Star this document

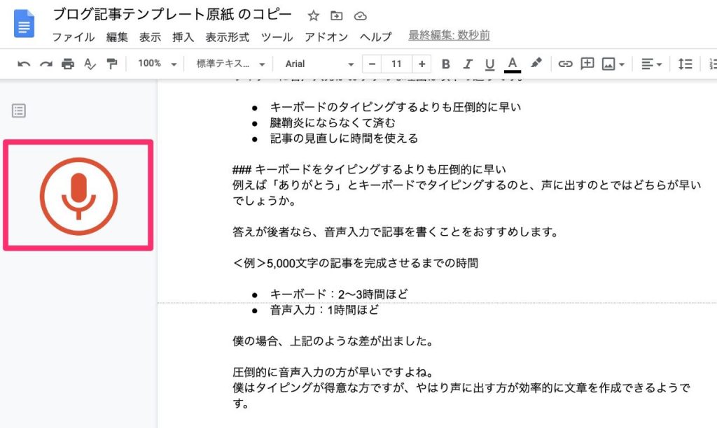point(314,15)
